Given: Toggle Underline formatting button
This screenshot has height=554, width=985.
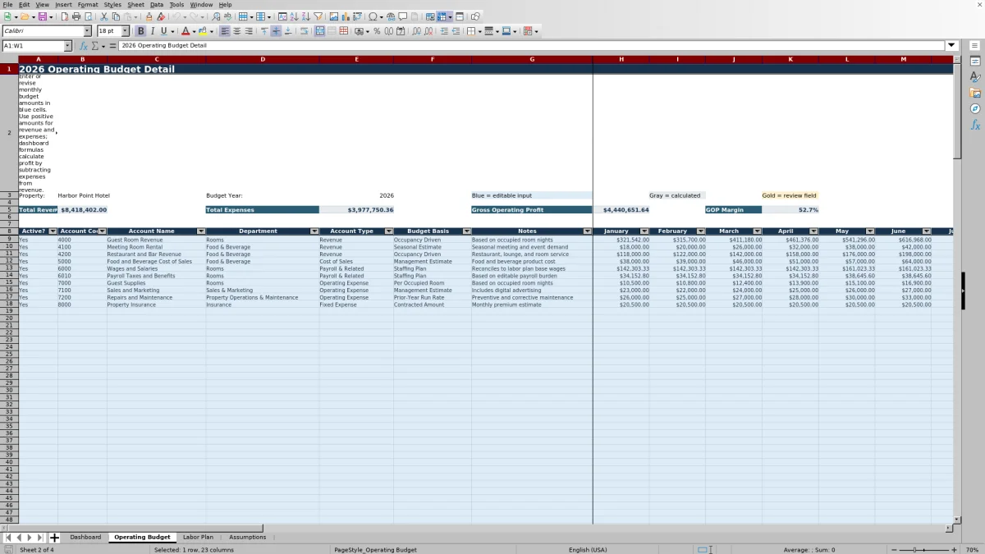Looking at the screenshot, I should (163, 31).
